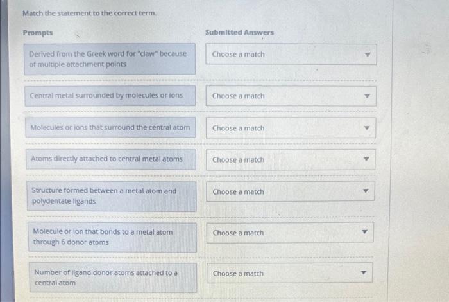Click arrow icon on fourth Choose a match box
Image resolution: width=449 pixels, height=302 pixels.
pyautogui.click(x=366, y=159)
